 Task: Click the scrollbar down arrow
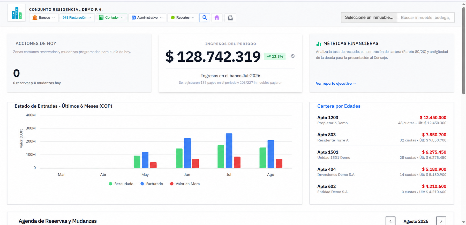pyautogui.click(x=464, y=222)
